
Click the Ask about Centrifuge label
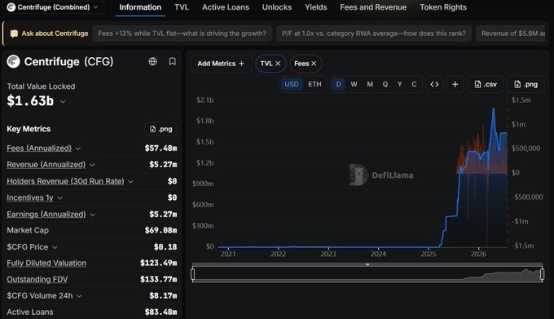[55, 33]
